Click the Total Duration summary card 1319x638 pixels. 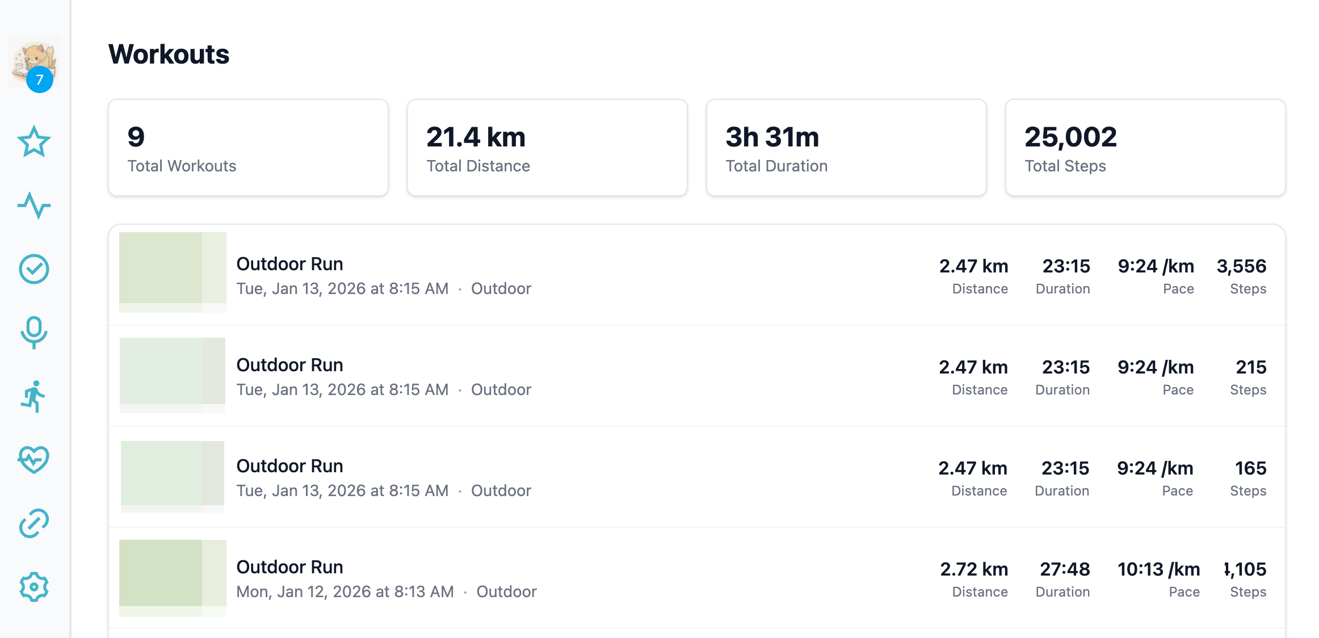846,148
